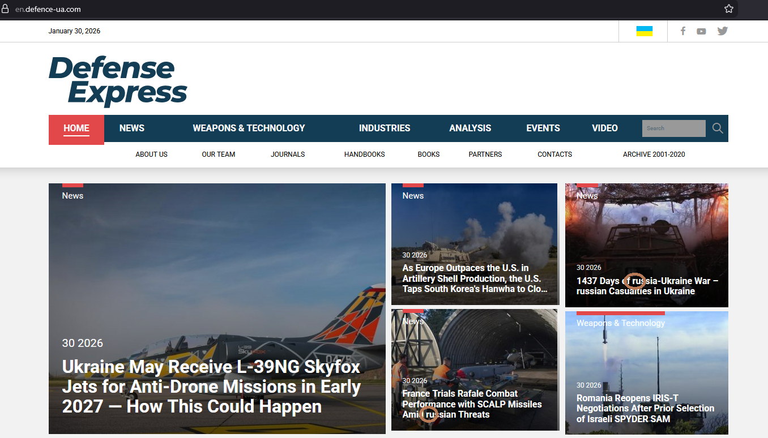Open the EVENTS menu item
This screenshot has width=768, height=438.
pos(543,128)
